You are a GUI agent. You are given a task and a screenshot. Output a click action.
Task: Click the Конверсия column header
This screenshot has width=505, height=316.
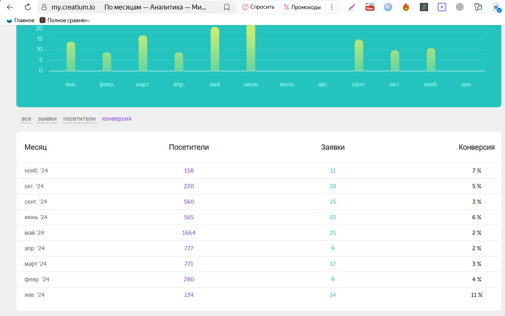coord(477,147)
